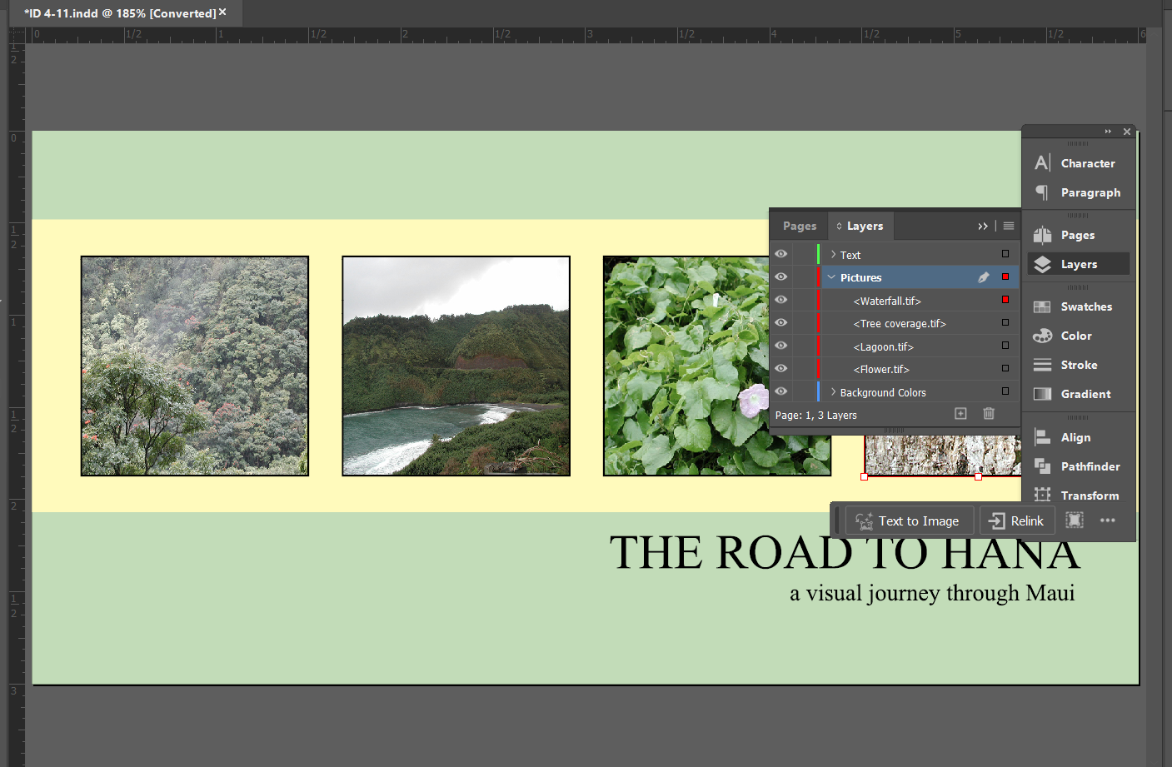Screen dimensions: 1172x767
Task: Click the create new layer icon
Action: (960, 414)
